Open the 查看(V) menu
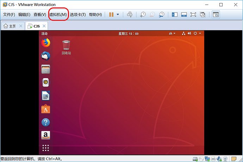Image resolution: width=243 pixels, height=162 pixels. (40, 14)
